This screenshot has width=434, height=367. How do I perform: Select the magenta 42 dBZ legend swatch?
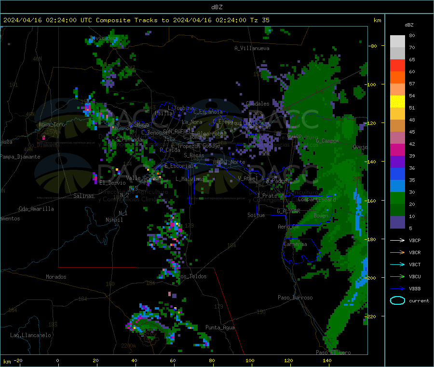click(x=397, y=150)
